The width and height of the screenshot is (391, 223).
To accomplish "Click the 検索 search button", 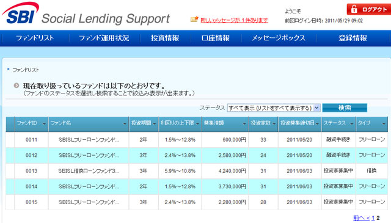I will [345, 108].
